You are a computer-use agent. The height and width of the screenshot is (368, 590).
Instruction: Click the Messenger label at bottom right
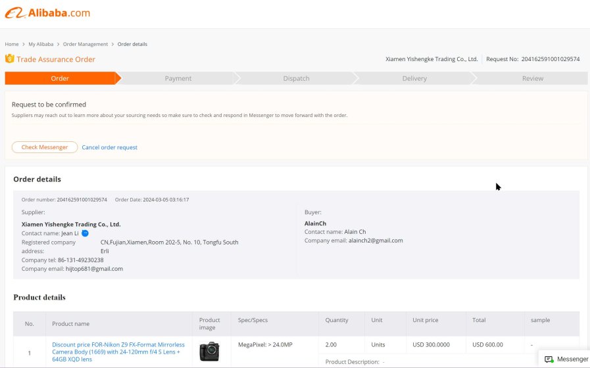(572, 359)
